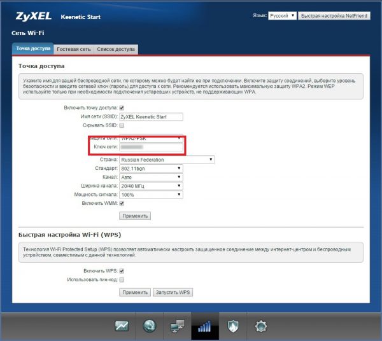Open the system monitor chart icon
382x341 pixels.
coord(122,326)
